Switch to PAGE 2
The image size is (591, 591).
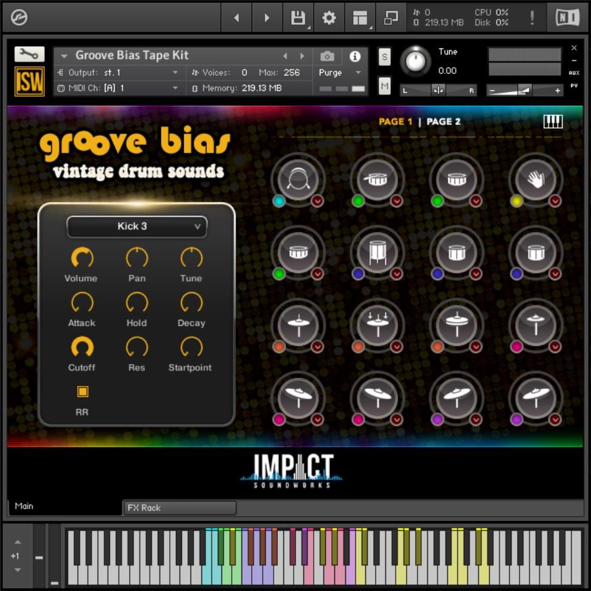443,121
